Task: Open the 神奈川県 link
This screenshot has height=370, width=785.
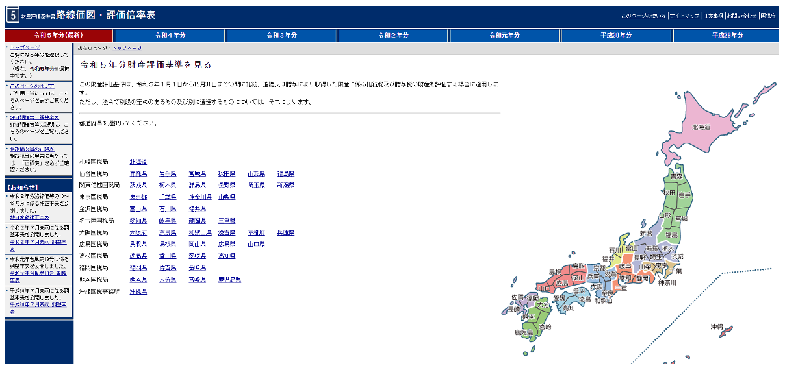Action: [200, 197]
